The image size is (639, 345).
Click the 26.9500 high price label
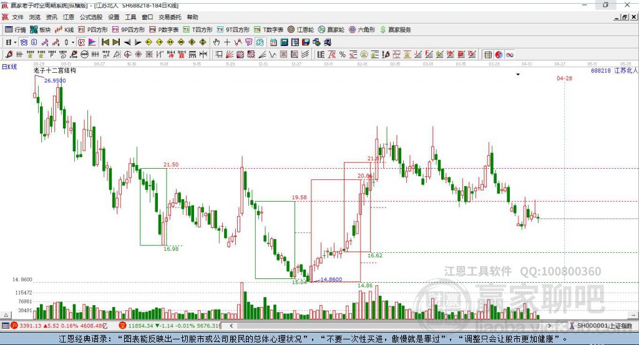pyautogui.click(x=55, y=80)
